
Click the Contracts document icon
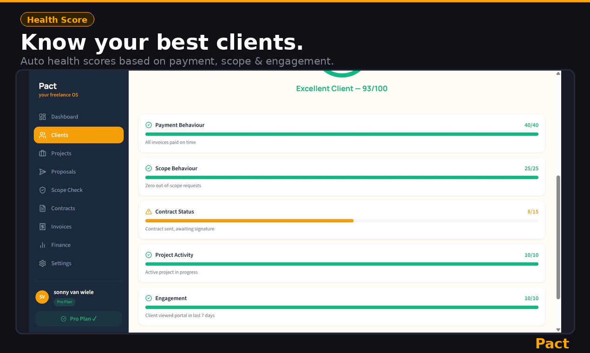point(42,209)
